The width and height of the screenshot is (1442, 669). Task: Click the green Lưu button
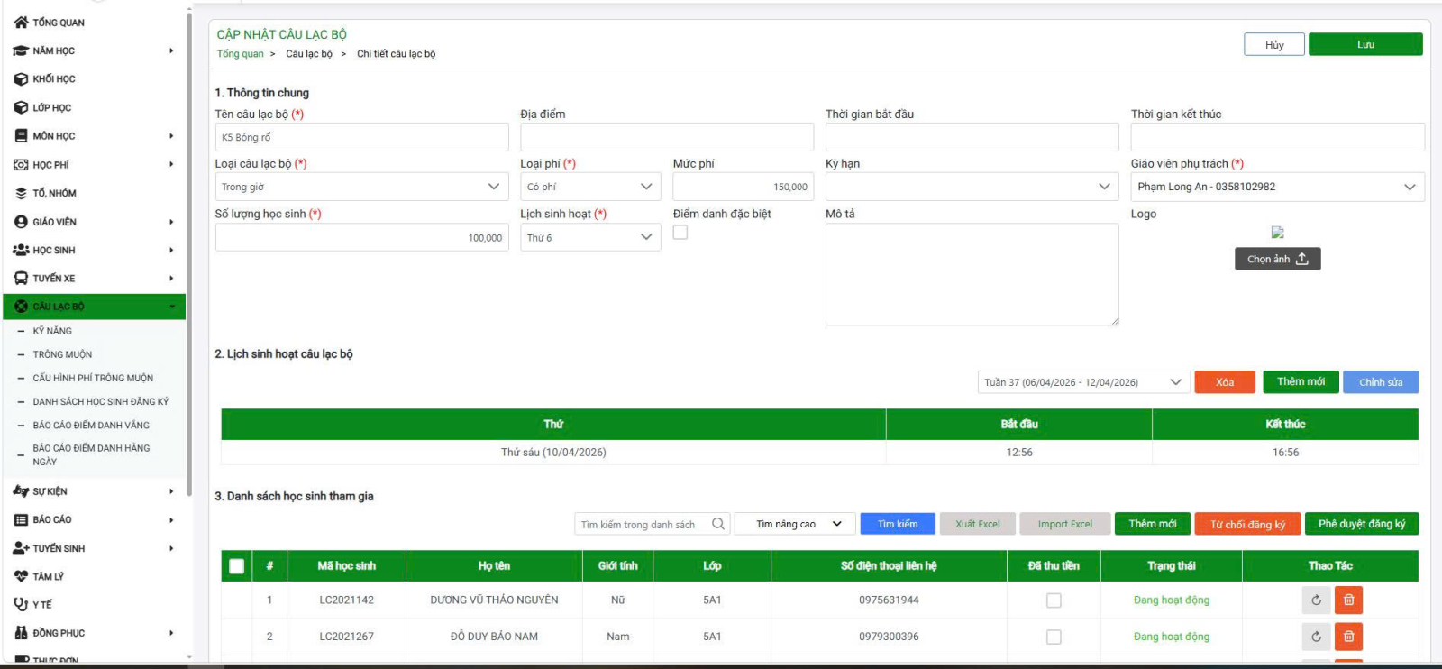pyautogui.click(x=1364, y=45)
